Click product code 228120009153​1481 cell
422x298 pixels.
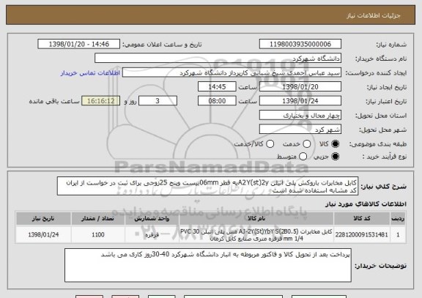coord(362,234)
